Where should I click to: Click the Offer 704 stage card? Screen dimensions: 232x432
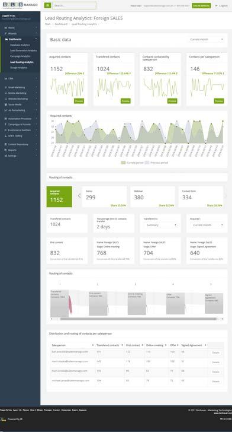click(160, 250)
